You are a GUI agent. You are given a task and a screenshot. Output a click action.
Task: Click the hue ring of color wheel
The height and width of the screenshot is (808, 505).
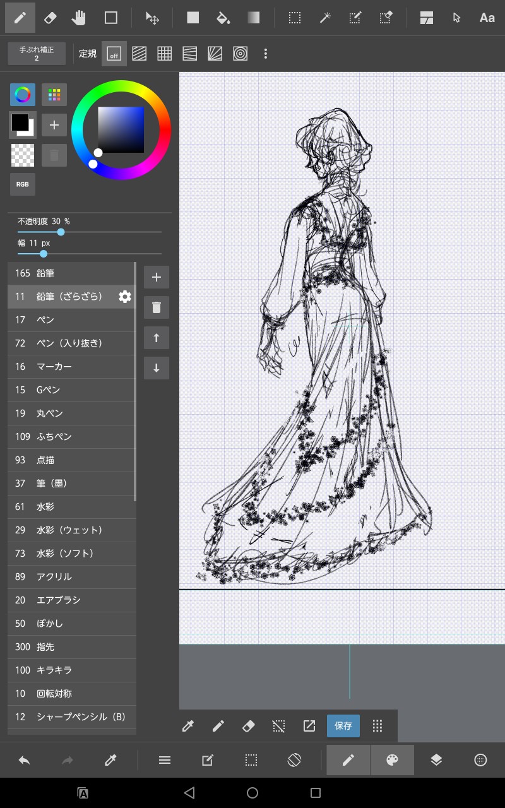(121, 85)
